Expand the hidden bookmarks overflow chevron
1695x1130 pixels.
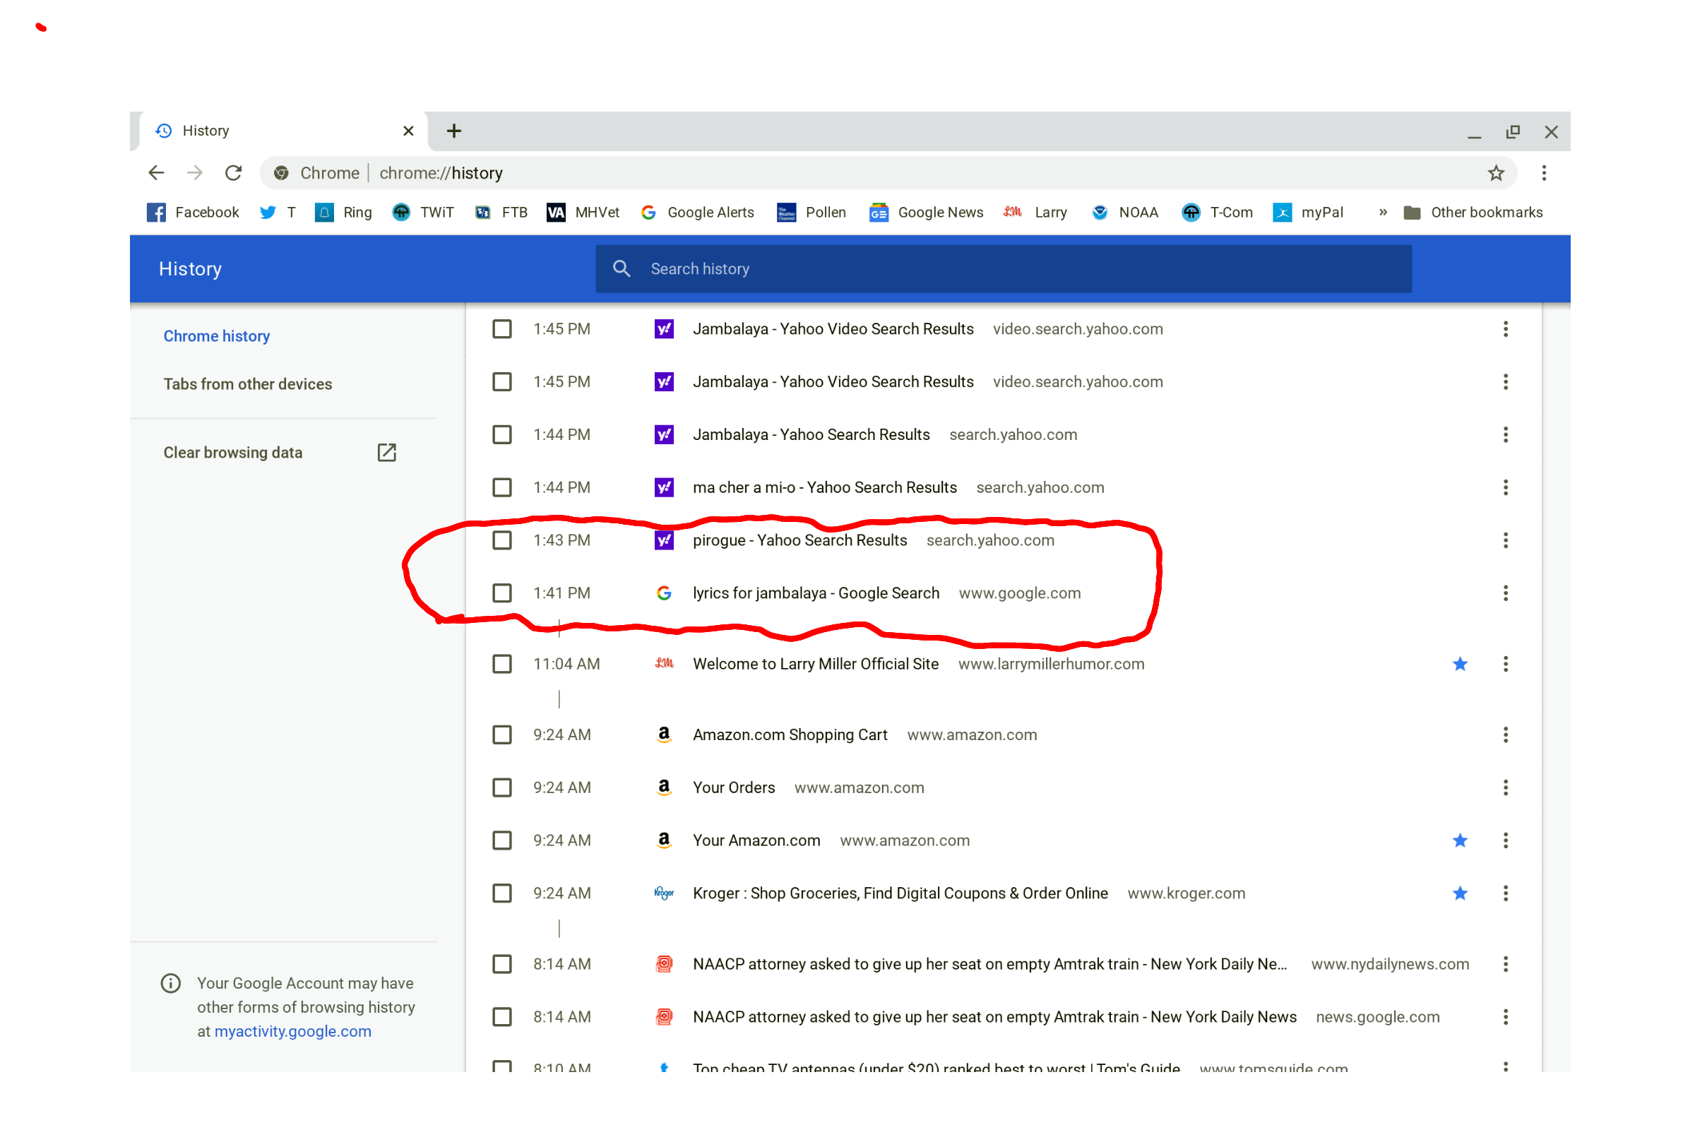(x=1383, y=213)
